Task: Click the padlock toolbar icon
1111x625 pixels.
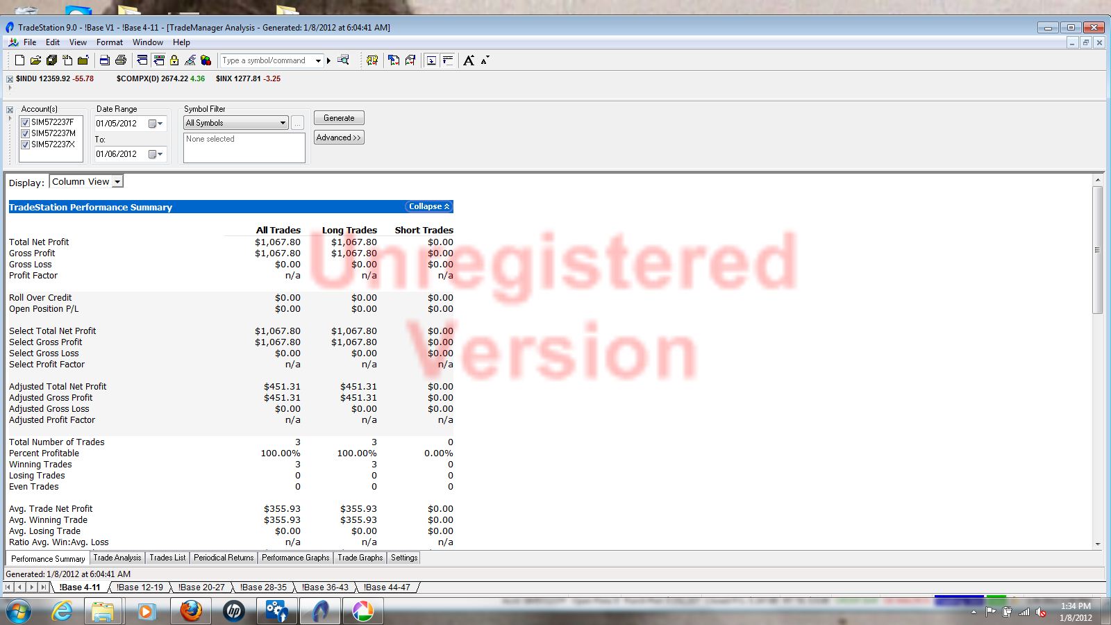Action: tap(174, 60)
